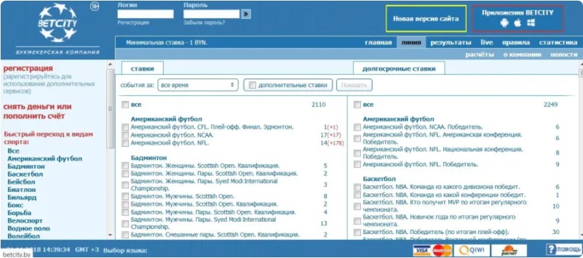Select линия menu item
This screenshot has width=583, height=258.
411,43
